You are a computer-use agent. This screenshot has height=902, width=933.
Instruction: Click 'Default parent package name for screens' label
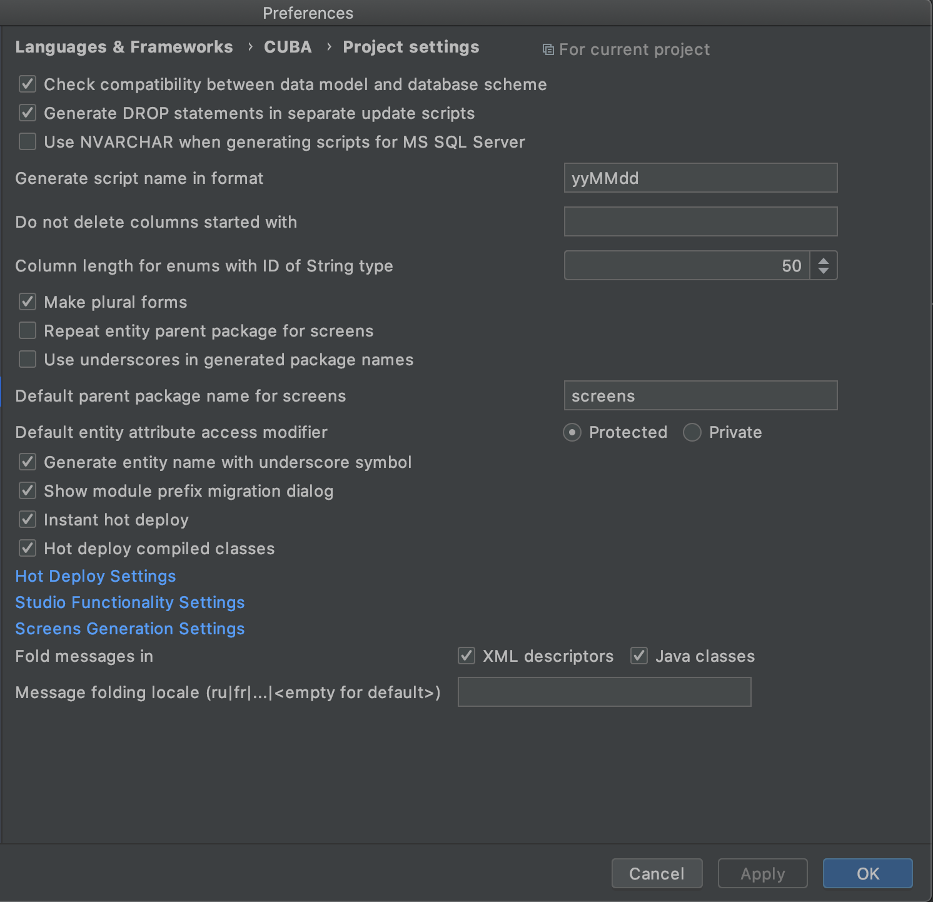[181, 396]
